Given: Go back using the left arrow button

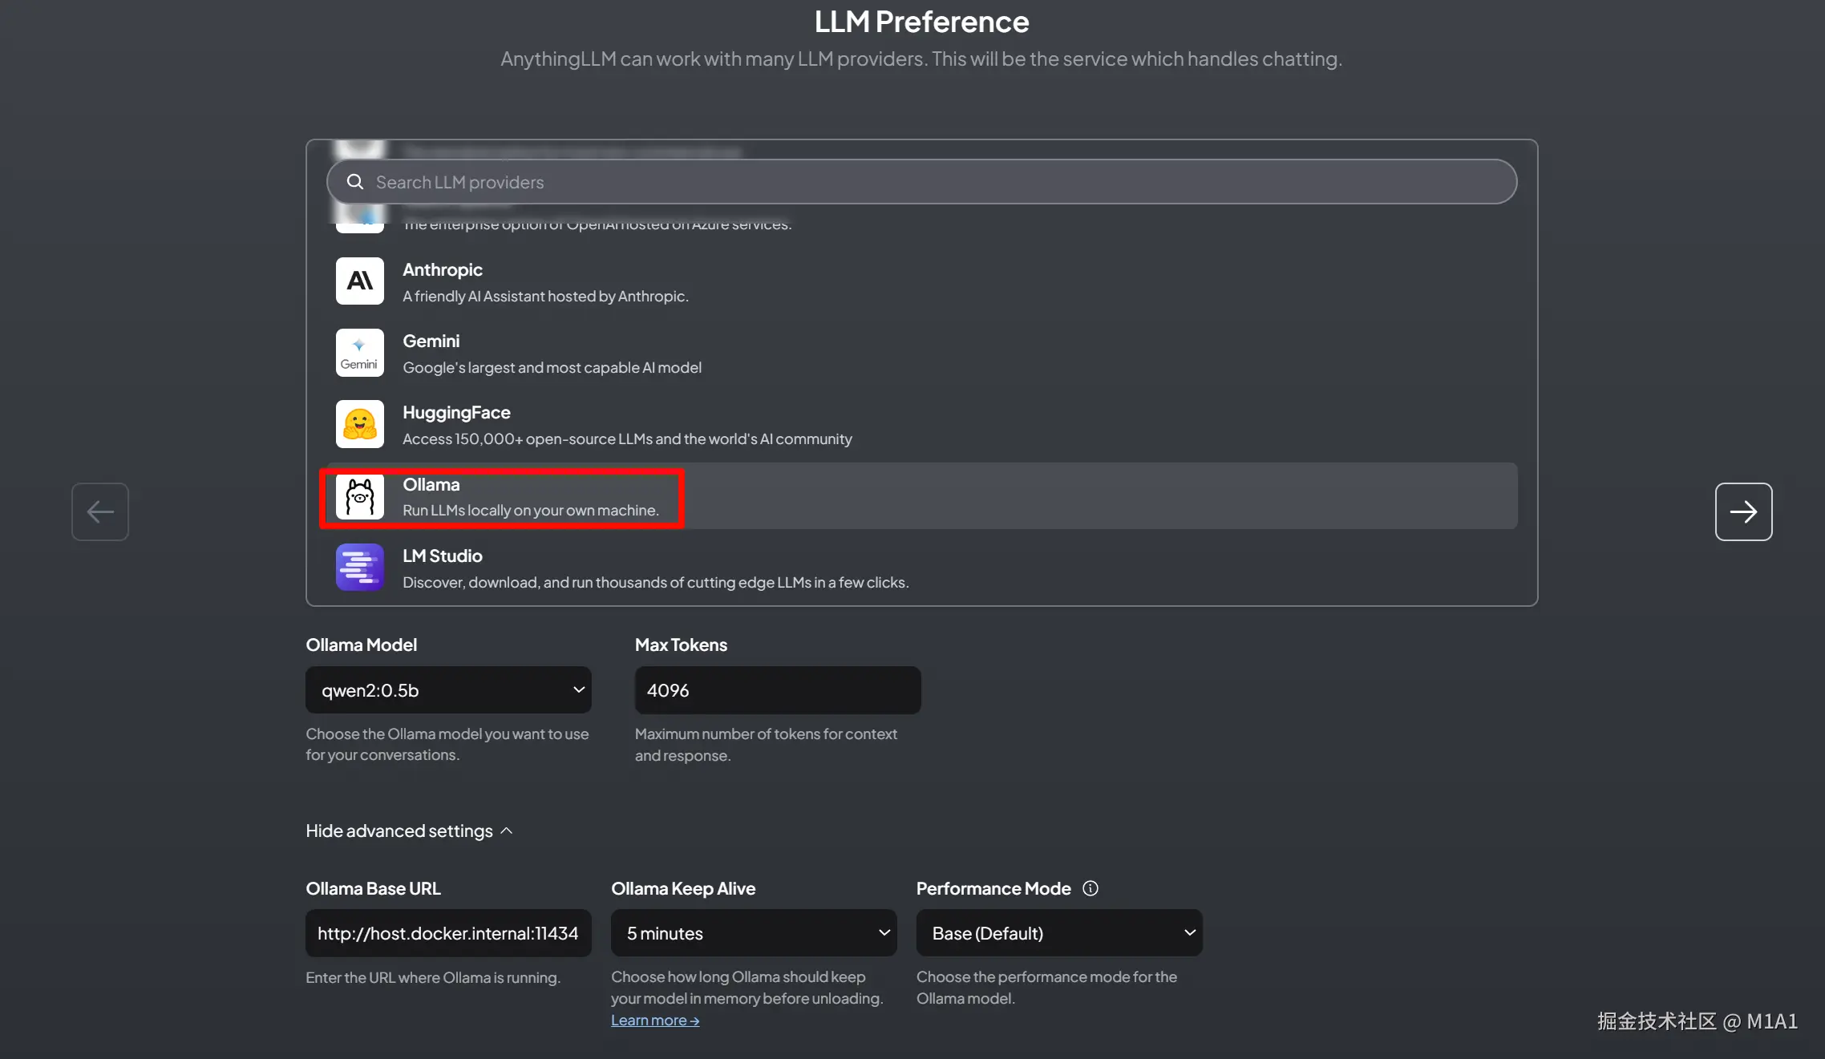Looking at the screenshot, I should (x=100, y=511).
